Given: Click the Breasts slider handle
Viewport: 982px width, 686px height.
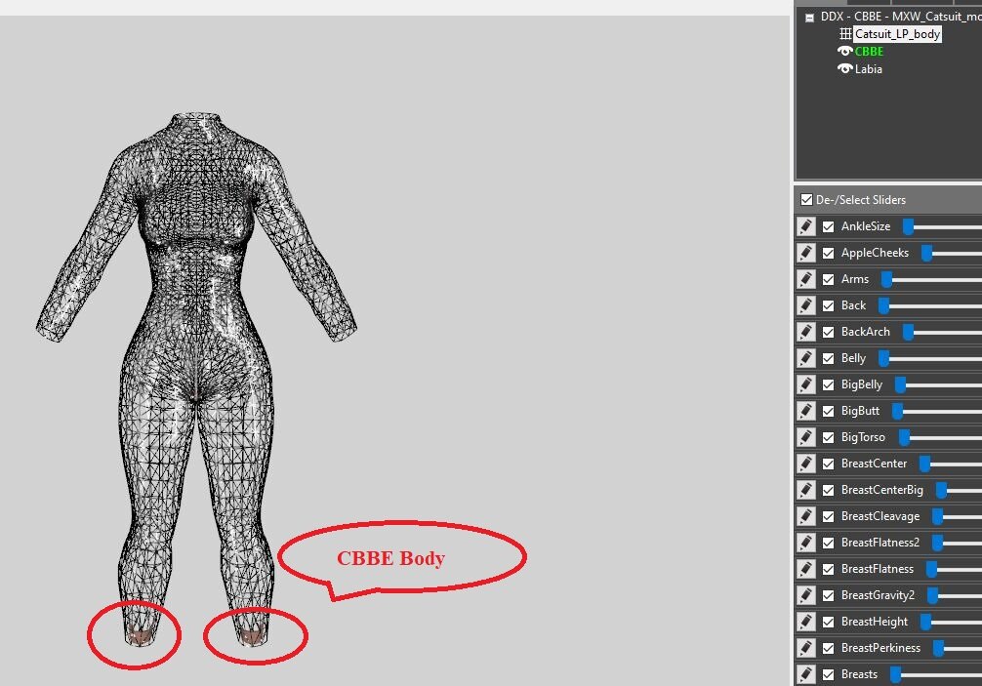Looking at the screenshot, I should [895, 674].
